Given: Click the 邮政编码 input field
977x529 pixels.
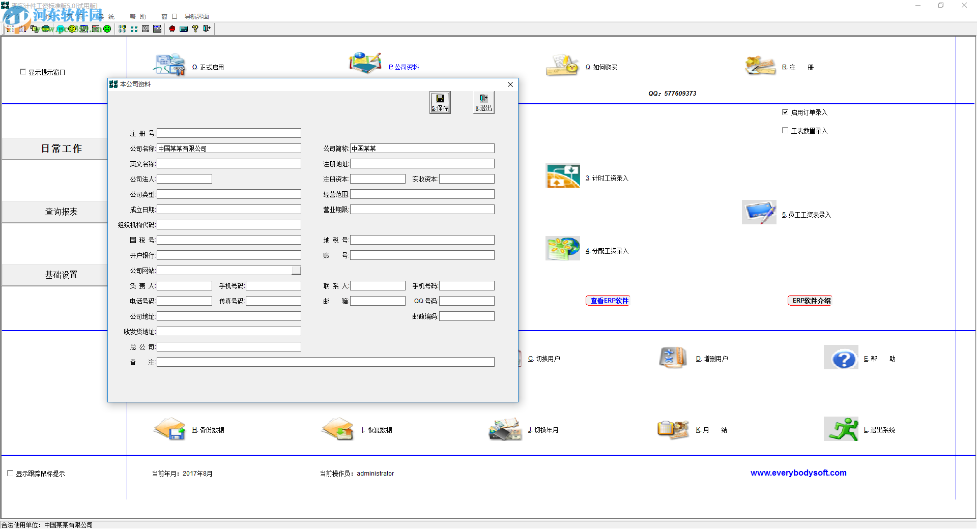Looking at the screenshot, I should pyautogui.click(x=467, y=316).
